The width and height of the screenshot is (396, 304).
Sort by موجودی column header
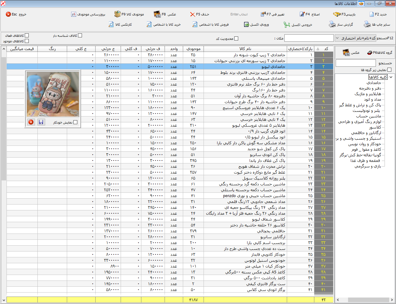point(193,49)
